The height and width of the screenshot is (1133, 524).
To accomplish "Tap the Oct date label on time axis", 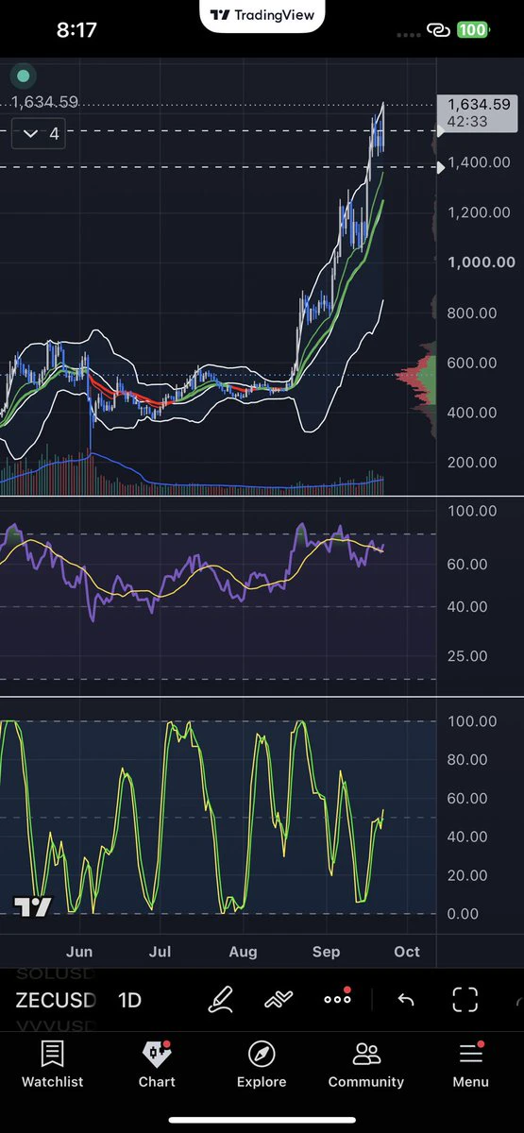I will [x=407, y=951].
